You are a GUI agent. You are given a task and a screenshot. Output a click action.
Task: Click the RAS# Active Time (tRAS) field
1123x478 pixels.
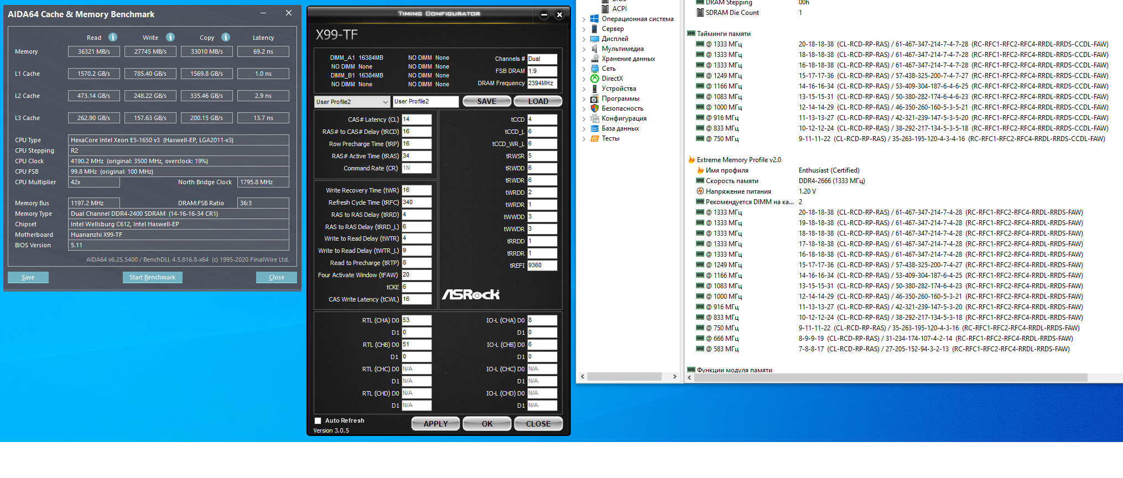[417, 156]
